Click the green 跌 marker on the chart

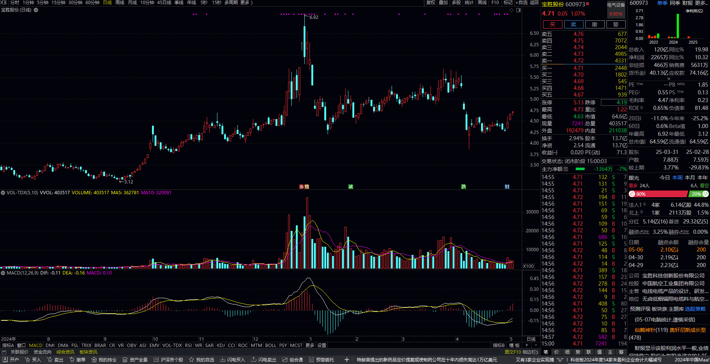[463, 187]
